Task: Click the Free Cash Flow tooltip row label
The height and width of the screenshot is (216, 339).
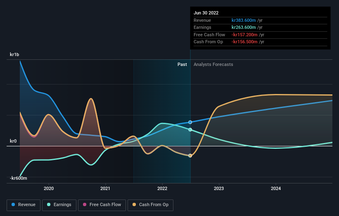Action: click(209, 35)
